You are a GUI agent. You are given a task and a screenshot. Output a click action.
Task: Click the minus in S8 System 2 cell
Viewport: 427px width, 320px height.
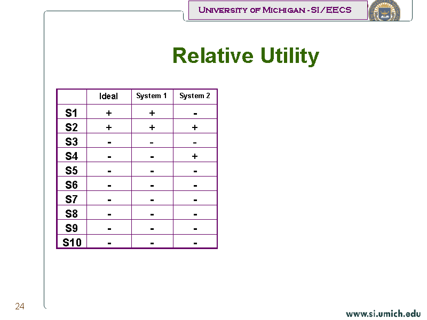point(195,215)
